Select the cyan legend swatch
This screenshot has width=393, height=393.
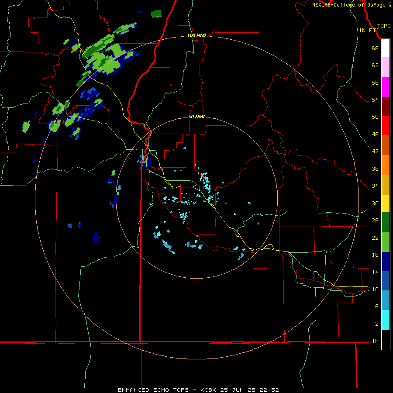[x=386, y=320]
